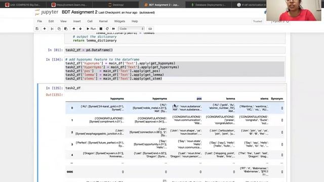Click into cell task2_df = pd.DataFrame()
Image resolution: width=324 pixels, height=182 pixels.
(175, 50)
